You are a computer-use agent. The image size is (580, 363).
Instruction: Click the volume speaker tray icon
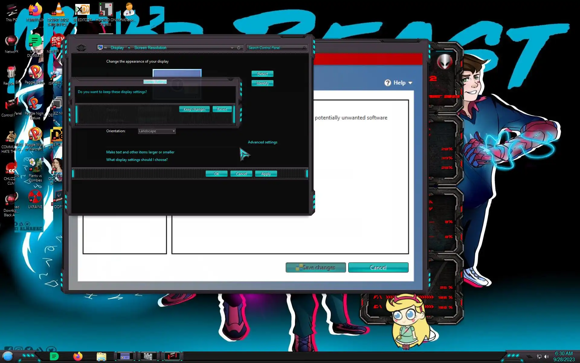546,357
